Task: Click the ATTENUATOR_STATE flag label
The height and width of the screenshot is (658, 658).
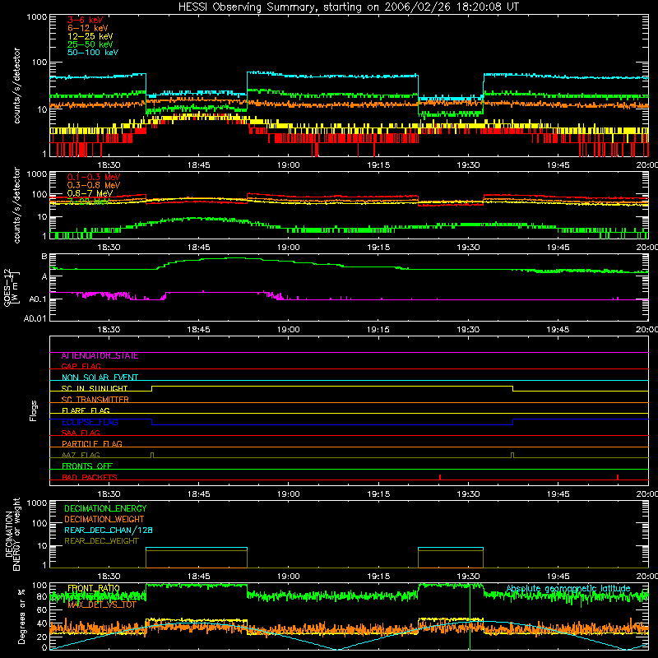Action: [x=100, y=356]
